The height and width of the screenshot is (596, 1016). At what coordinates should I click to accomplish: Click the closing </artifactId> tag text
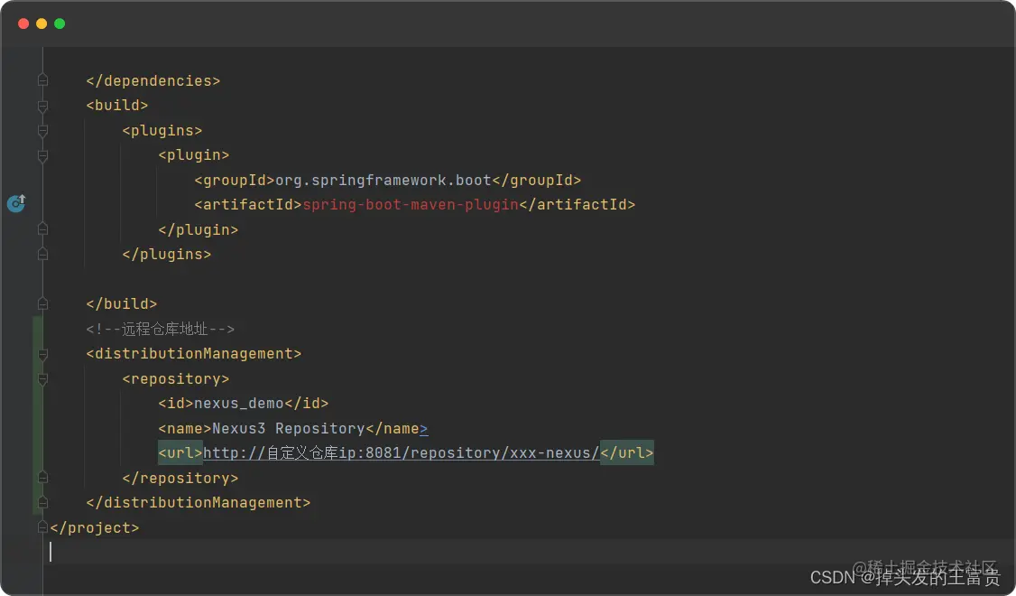[x=577, y=204]
